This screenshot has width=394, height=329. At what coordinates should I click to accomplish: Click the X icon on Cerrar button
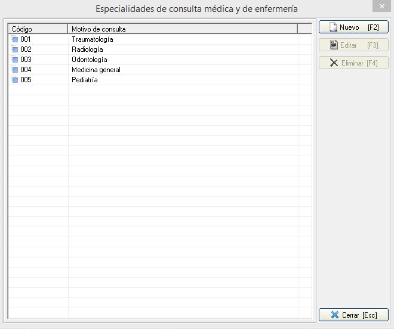pos(335,315)
